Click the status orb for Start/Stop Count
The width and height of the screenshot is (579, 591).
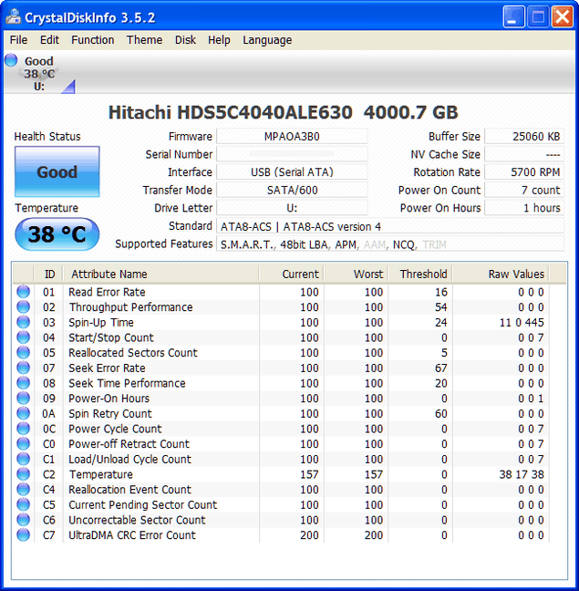pos(24,337)
